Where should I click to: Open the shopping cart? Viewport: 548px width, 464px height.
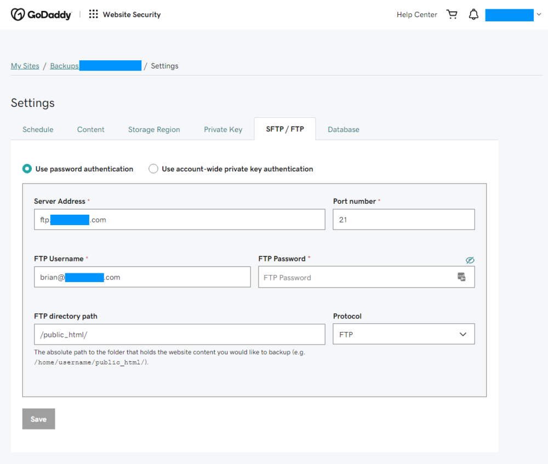(x=452, y=14)
